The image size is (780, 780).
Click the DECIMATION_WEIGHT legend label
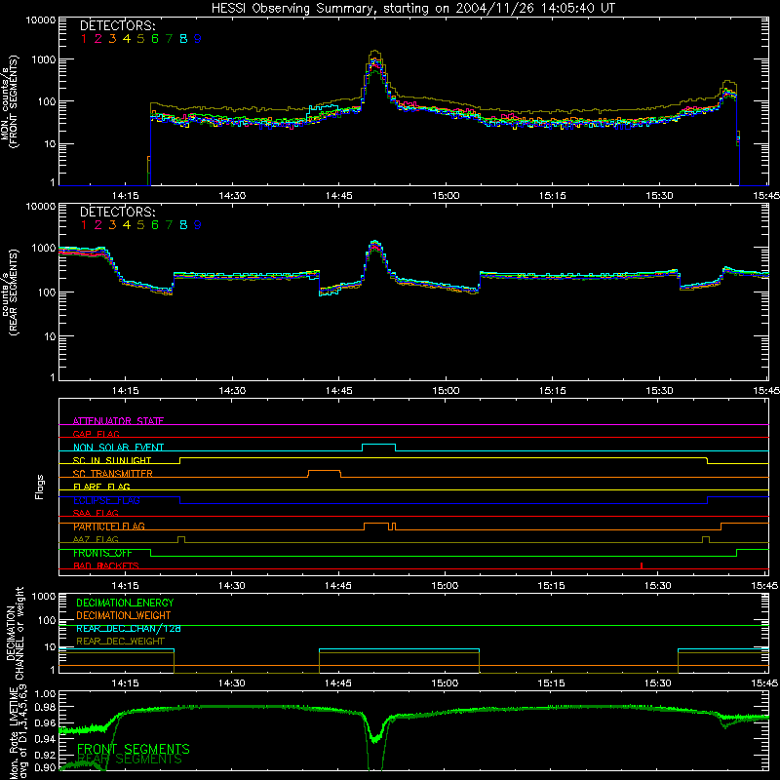[124, 616]
